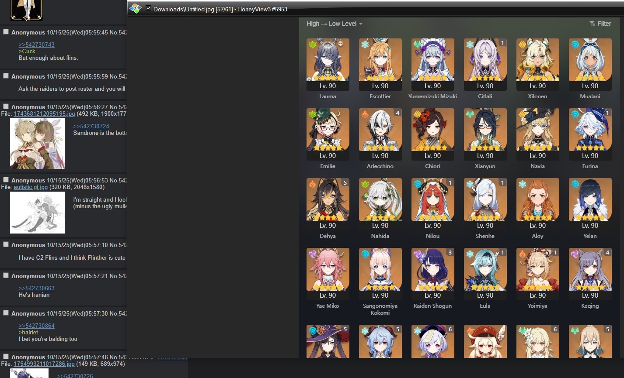Select the 05:56:27 post checkbox
This screenshot has width=624, height=378.
pyautogui.click(x=6, y=107)
